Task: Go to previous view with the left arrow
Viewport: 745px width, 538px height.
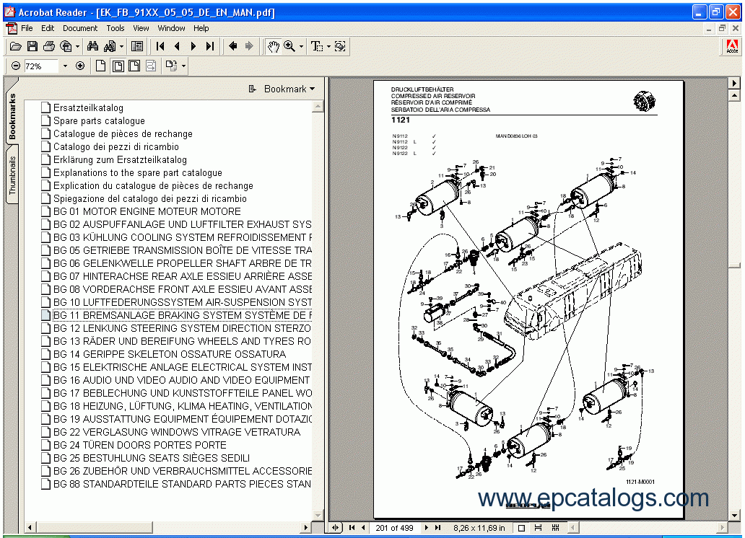Action: [x=232, y=46]
